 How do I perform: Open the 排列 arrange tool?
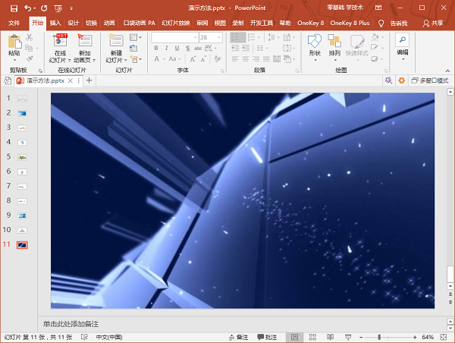pyautogui.click(x=334, y=48)
